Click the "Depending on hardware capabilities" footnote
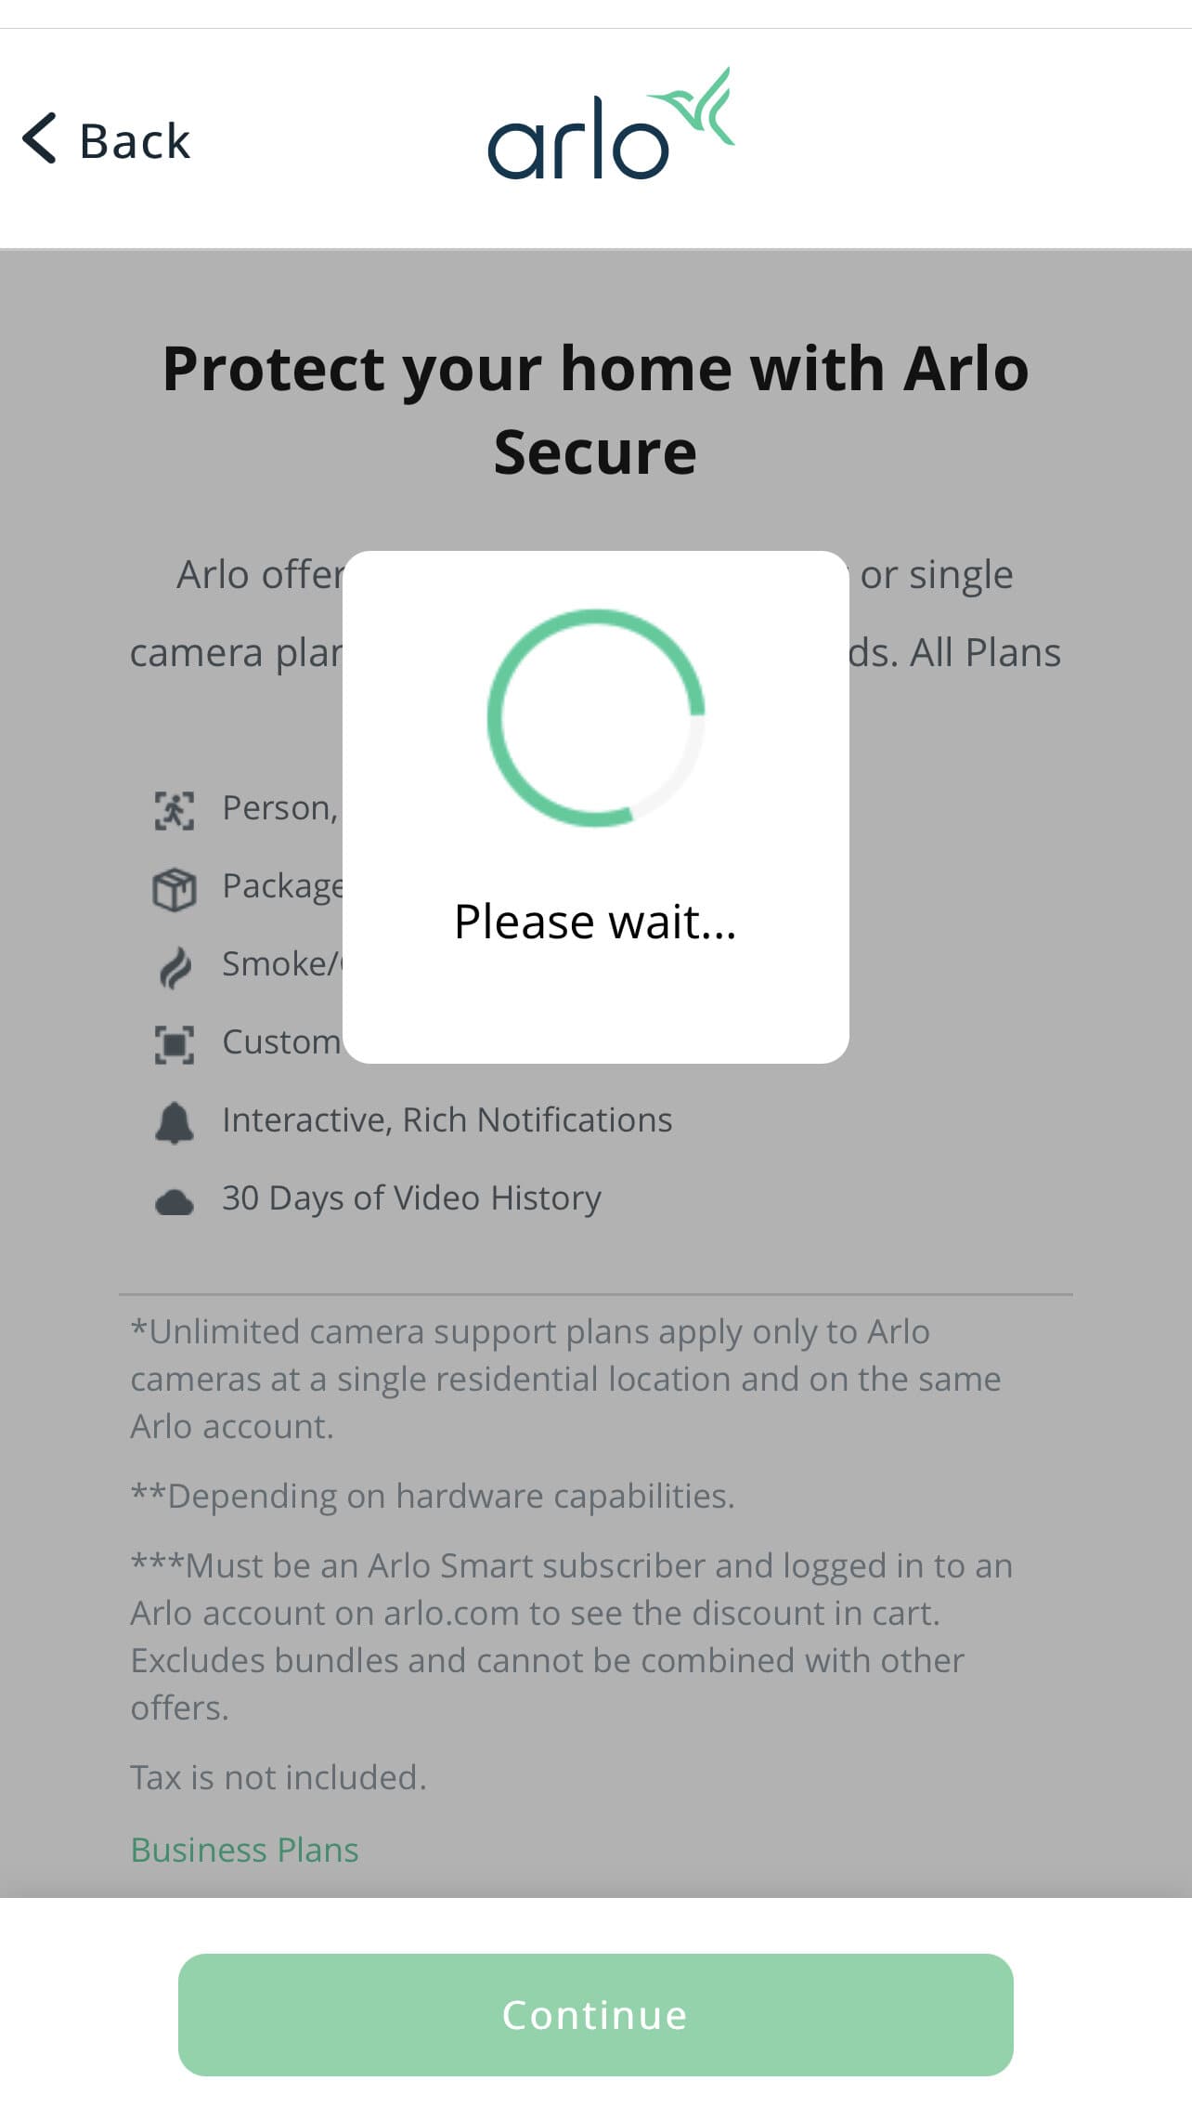 click(433, 1496)
